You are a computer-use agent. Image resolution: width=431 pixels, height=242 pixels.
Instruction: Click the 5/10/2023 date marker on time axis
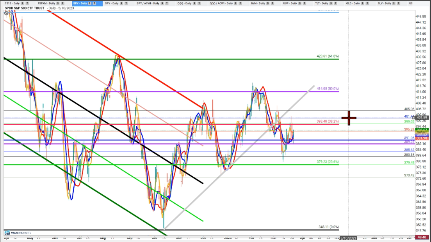[348, 238]
